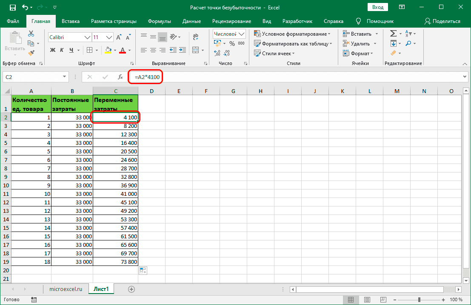Click the Name Box showing C2

pyautogui.click(x=32, y=77)
